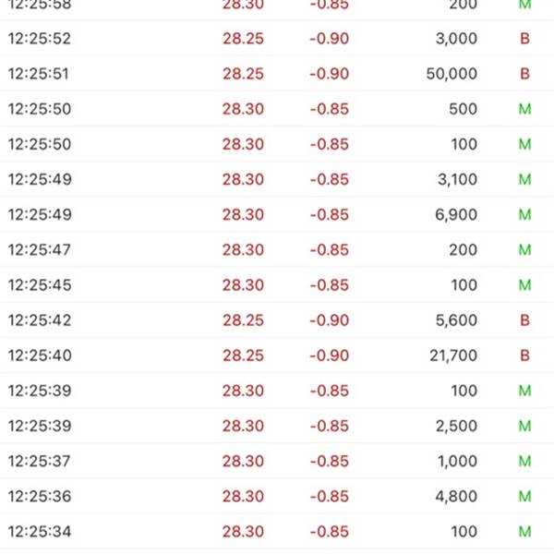Select the 21,700 volume trade row
This screenshot has width=554, height=554.
(277, 355)
